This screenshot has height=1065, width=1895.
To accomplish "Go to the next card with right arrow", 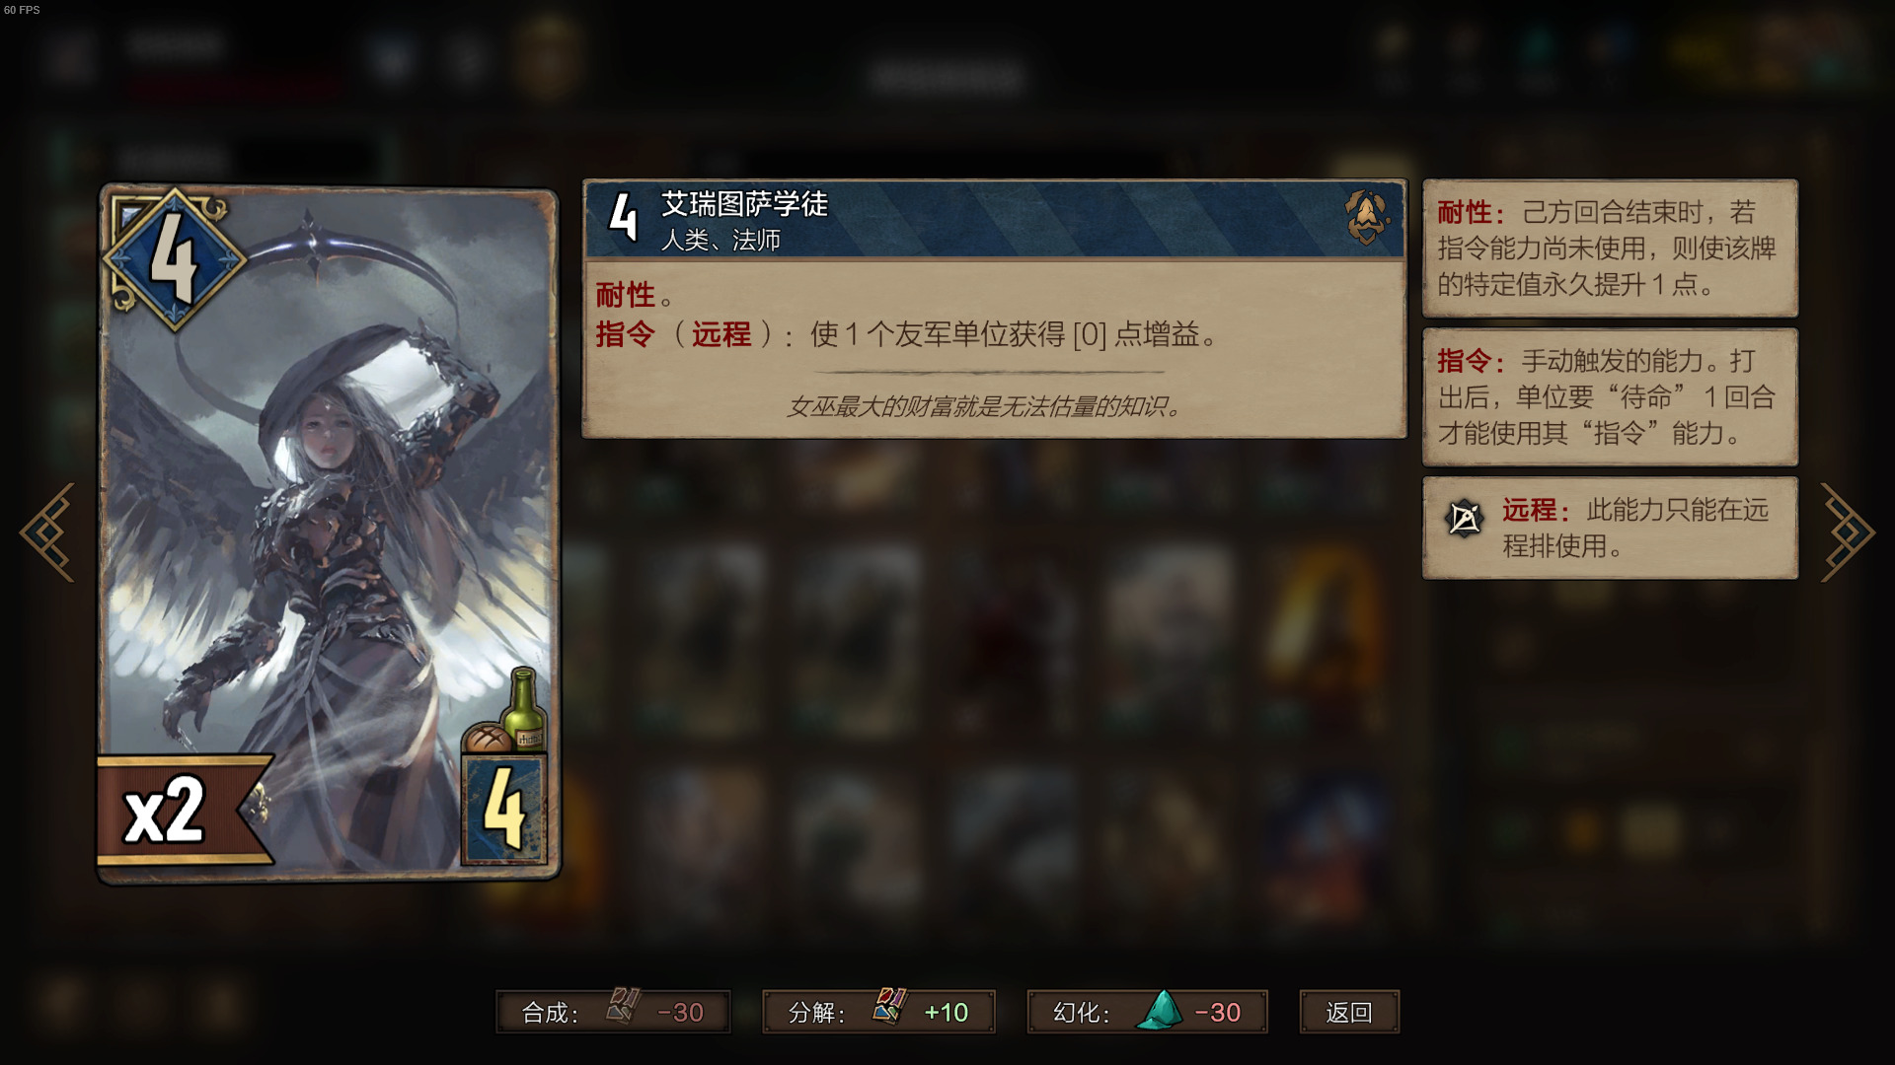I will [x=1847, y=532].
